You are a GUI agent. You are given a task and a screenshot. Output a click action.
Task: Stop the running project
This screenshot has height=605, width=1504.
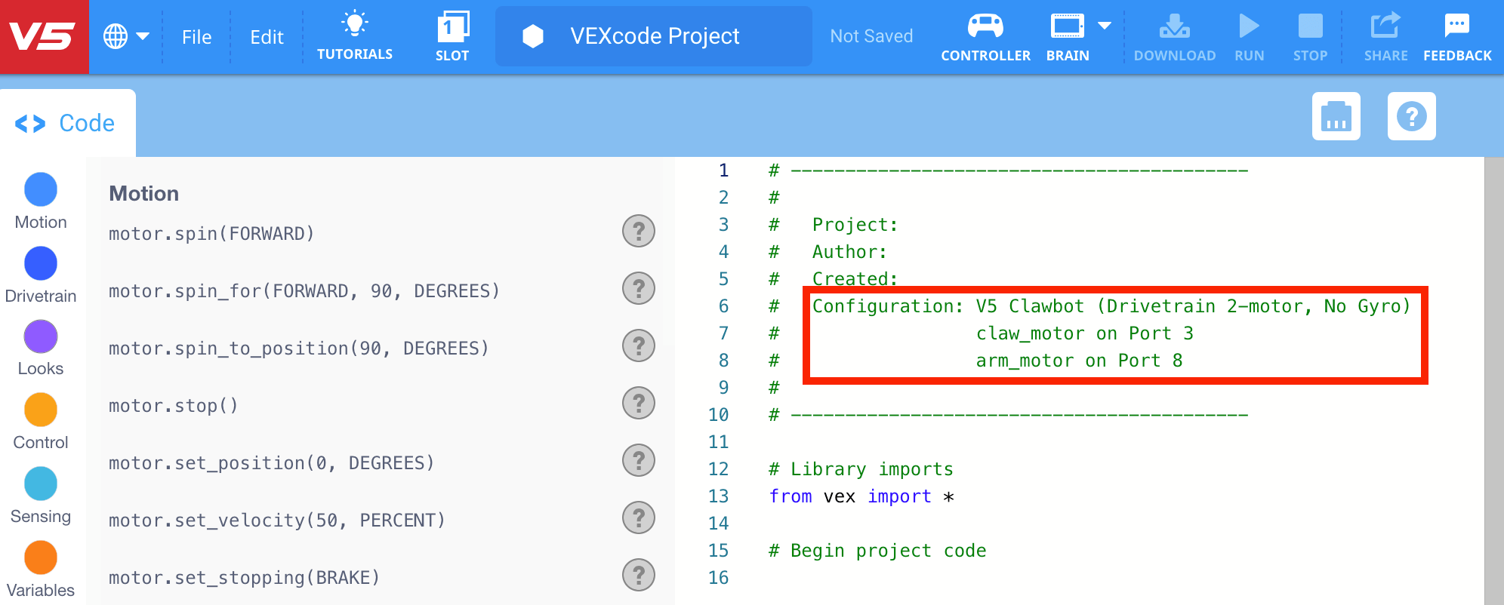point(1310,35)
